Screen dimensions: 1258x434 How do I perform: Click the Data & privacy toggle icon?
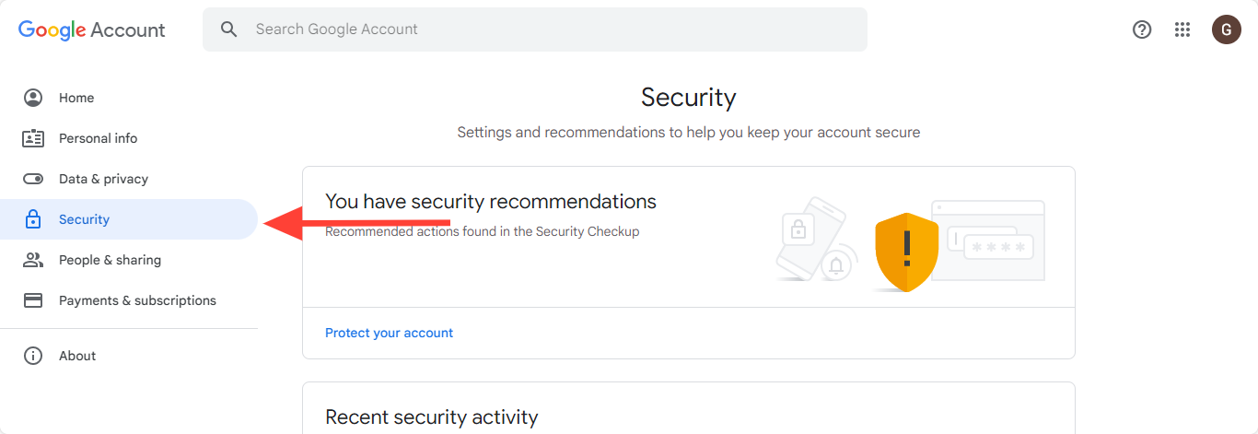33,179
